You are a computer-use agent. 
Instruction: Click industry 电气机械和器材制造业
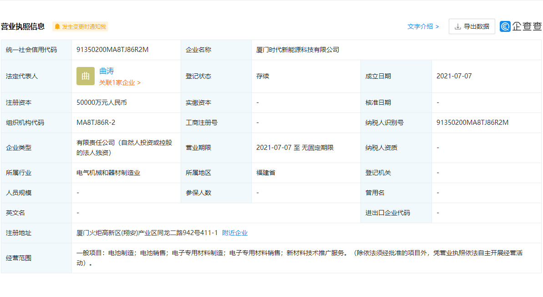click(108, 173)
